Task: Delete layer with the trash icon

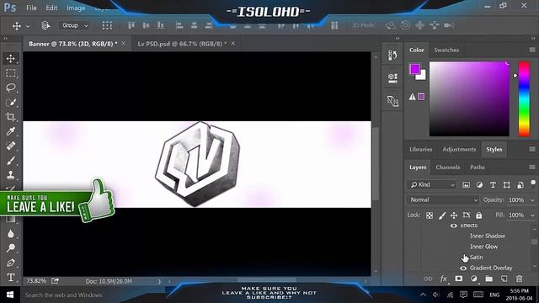Action: point(519,279)
